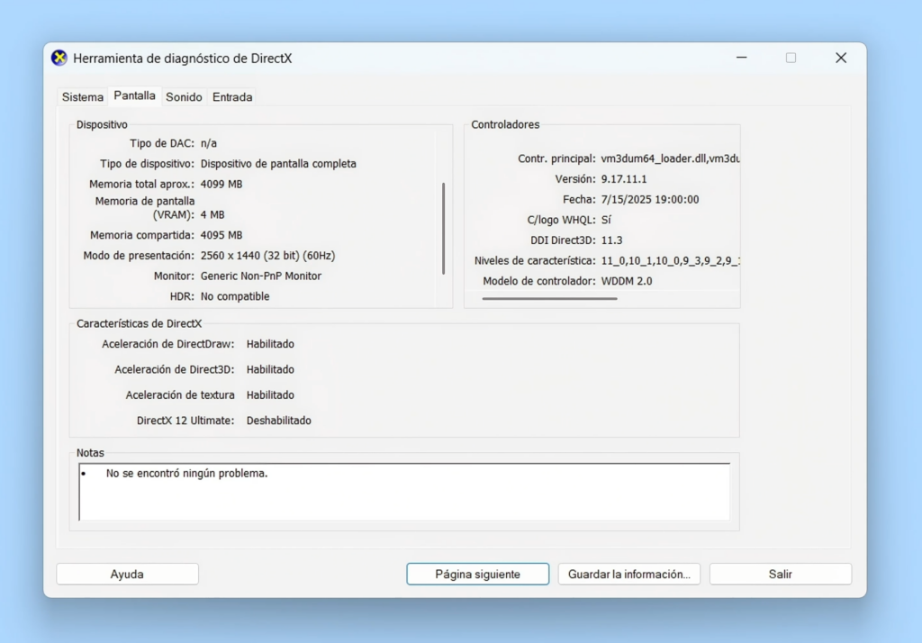Open Guardar la información dialog

pos(628,574)
